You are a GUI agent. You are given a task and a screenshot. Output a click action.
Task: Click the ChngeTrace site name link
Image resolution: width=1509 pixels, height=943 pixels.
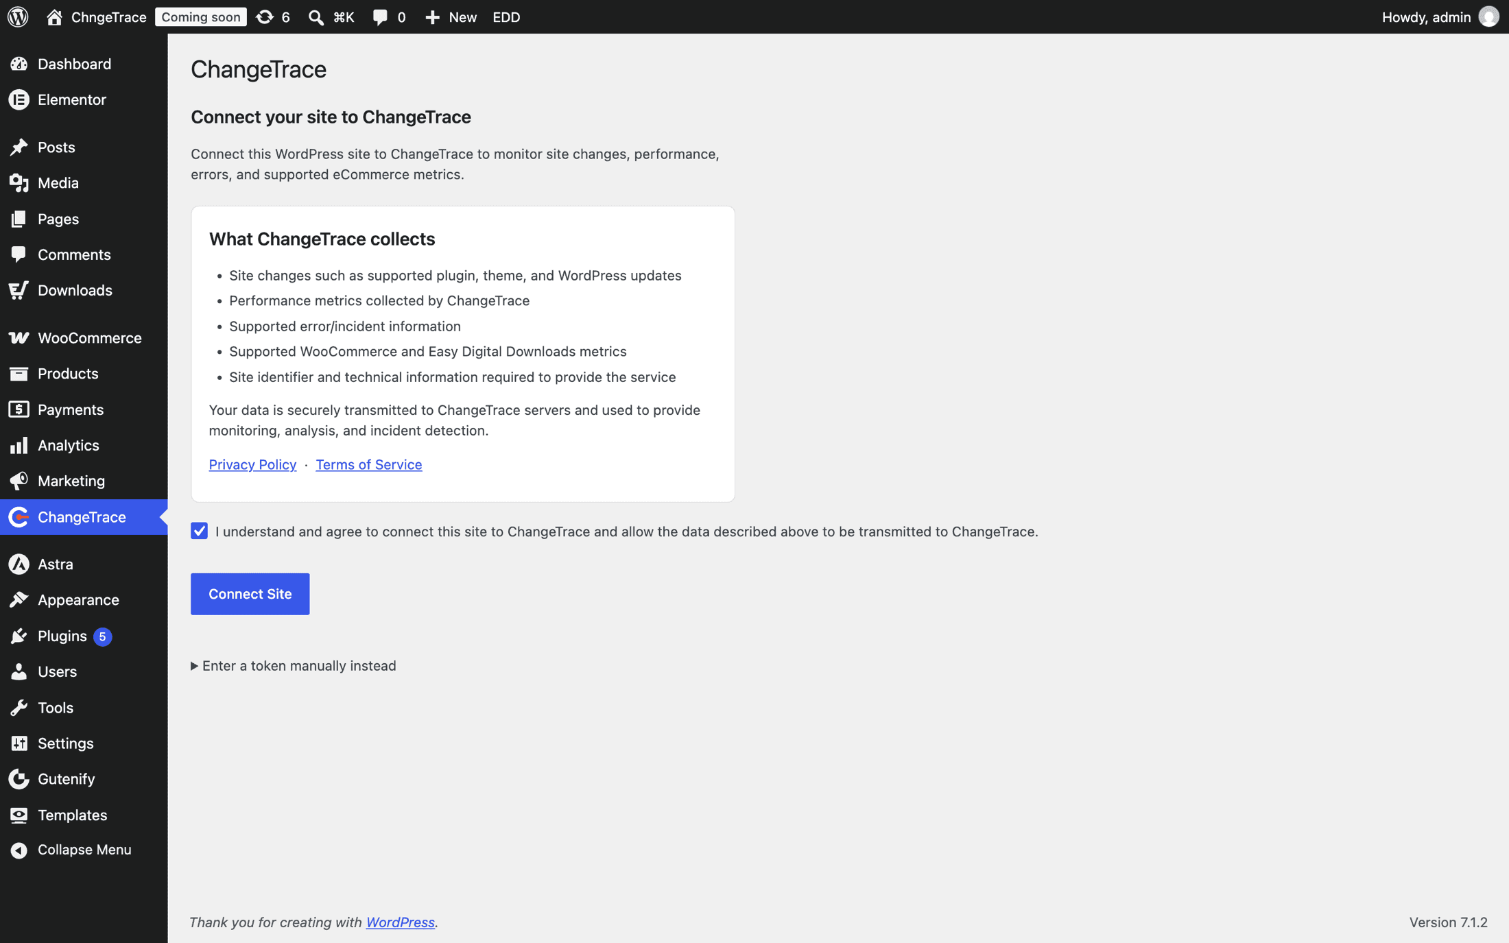point(108,17)
